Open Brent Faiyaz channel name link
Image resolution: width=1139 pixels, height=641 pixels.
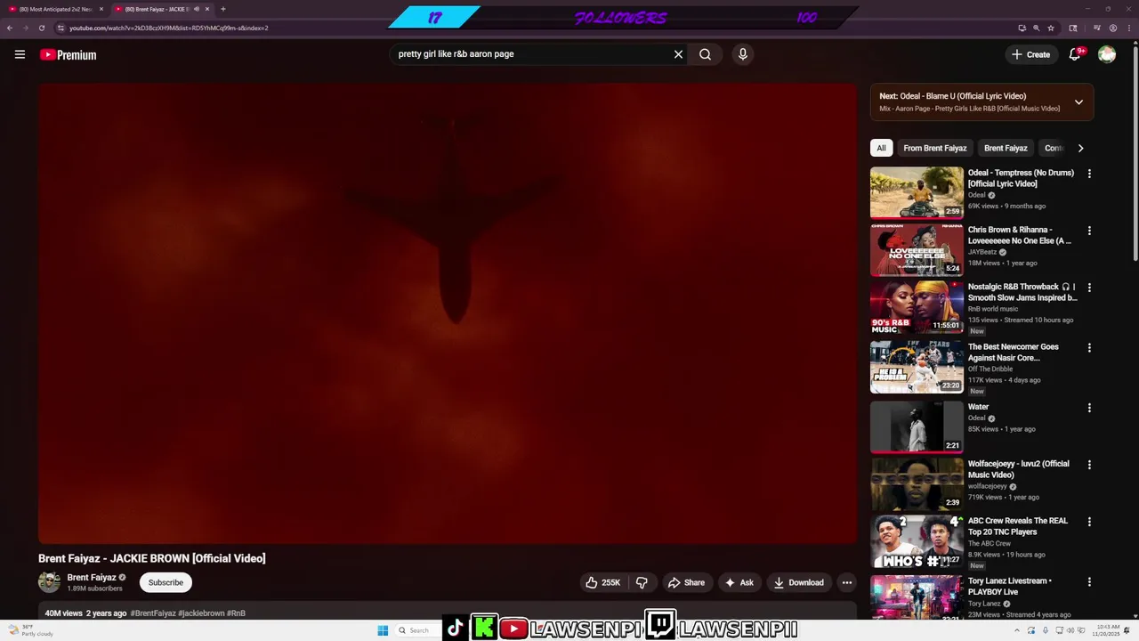point(92,577)
